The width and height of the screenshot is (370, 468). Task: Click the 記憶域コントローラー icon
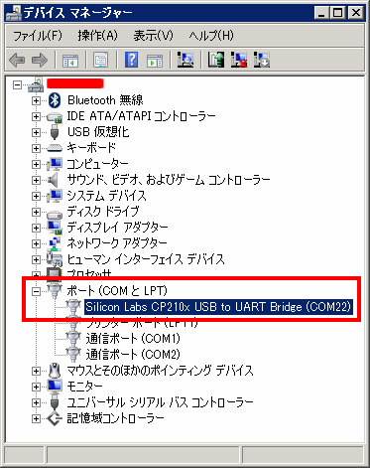point(55,418)
